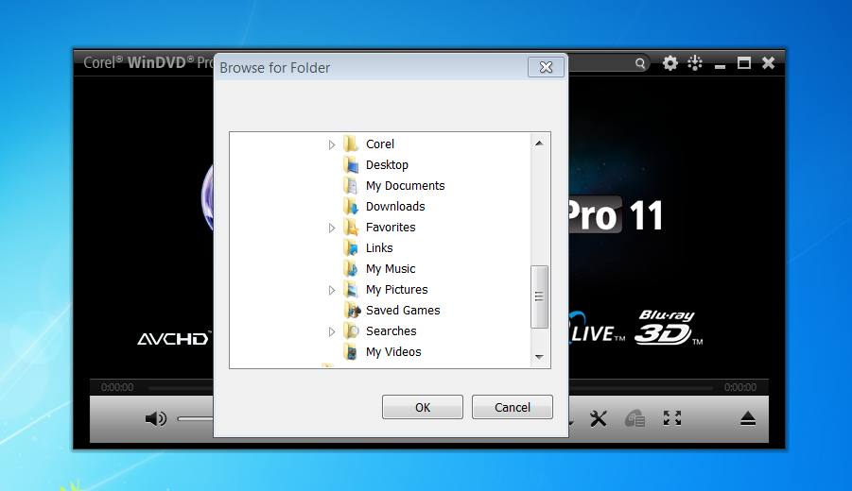Click the My Music folder icon
Viewport: 852px width, 491px height.
(x=352, y=268)
